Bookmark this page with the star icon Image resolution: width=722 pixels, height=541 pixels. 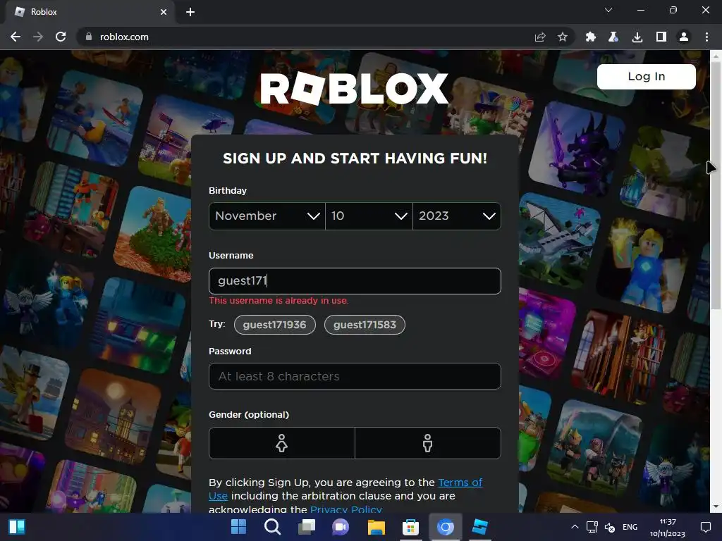[562, 37]
